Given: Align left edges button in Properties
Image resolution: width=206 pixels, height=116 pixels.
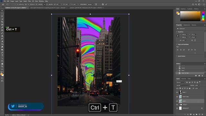Looking at the screenshot, I should [x=178, y=50].
